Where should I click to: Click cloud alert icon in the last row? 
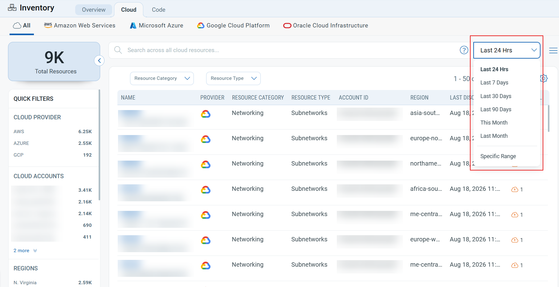[x=515, y=265]
